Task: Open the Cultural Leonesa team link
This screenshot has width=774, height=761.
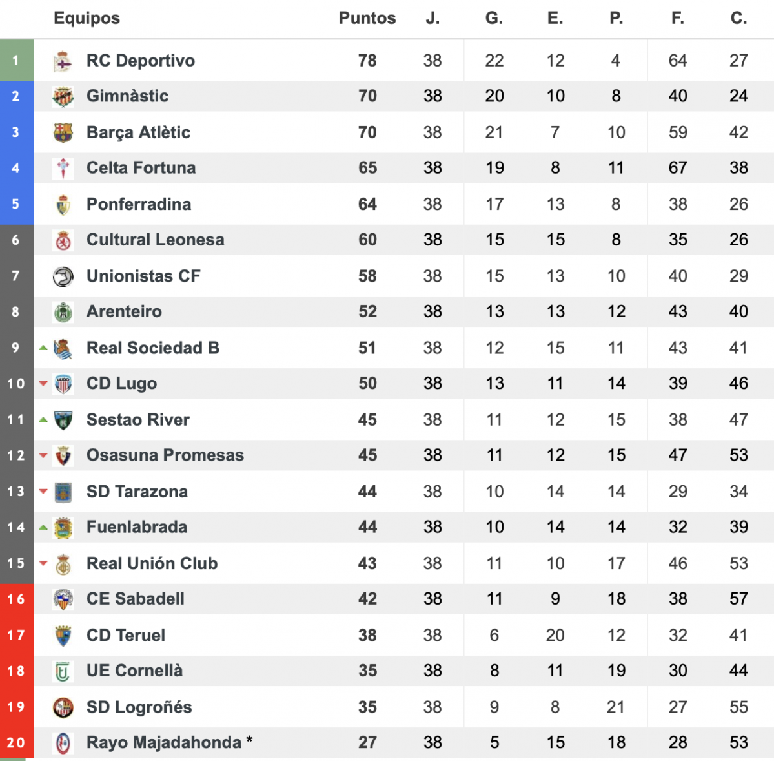Action: click(x=155, y=240)
